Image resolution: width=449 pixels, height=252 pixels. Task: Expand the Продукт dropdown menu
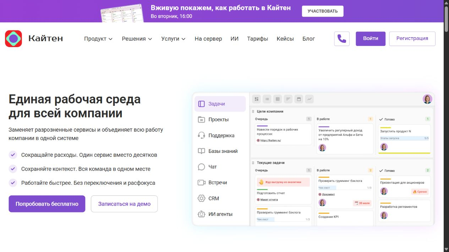98,39
